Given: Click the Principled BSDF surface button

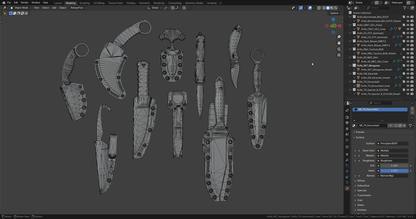Looking at the screenshot, I should tap(392, 144).
